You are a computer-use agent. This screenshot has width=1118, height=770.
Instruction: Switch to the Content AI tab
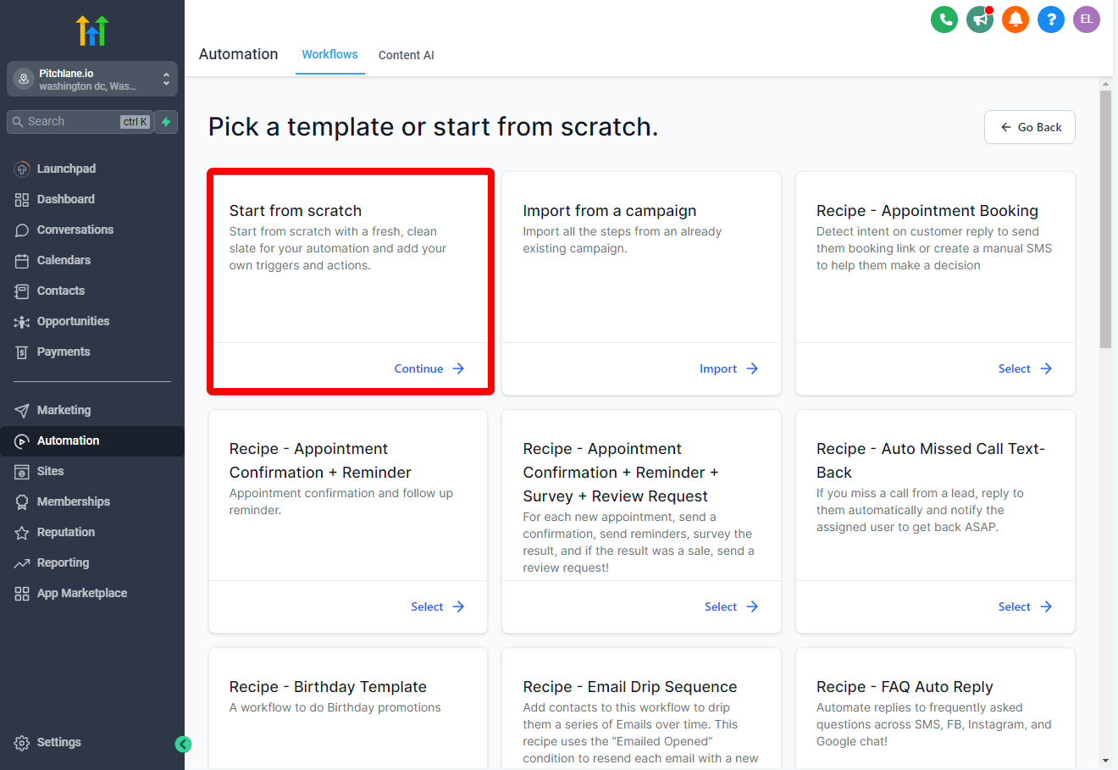pyautogui.click(x=407, y=55)
